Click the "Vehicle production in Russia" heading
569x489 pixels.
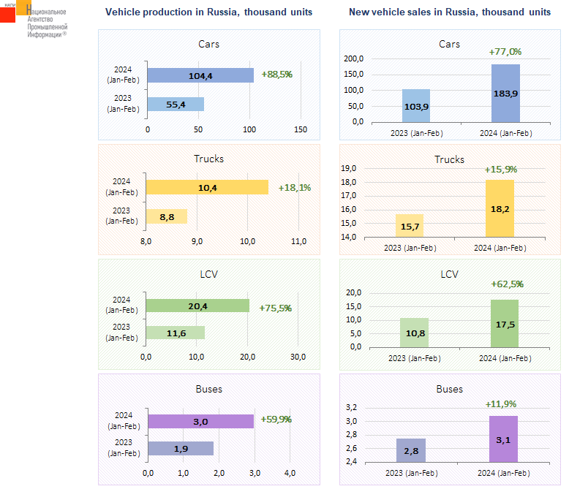[x=208, y=12]
